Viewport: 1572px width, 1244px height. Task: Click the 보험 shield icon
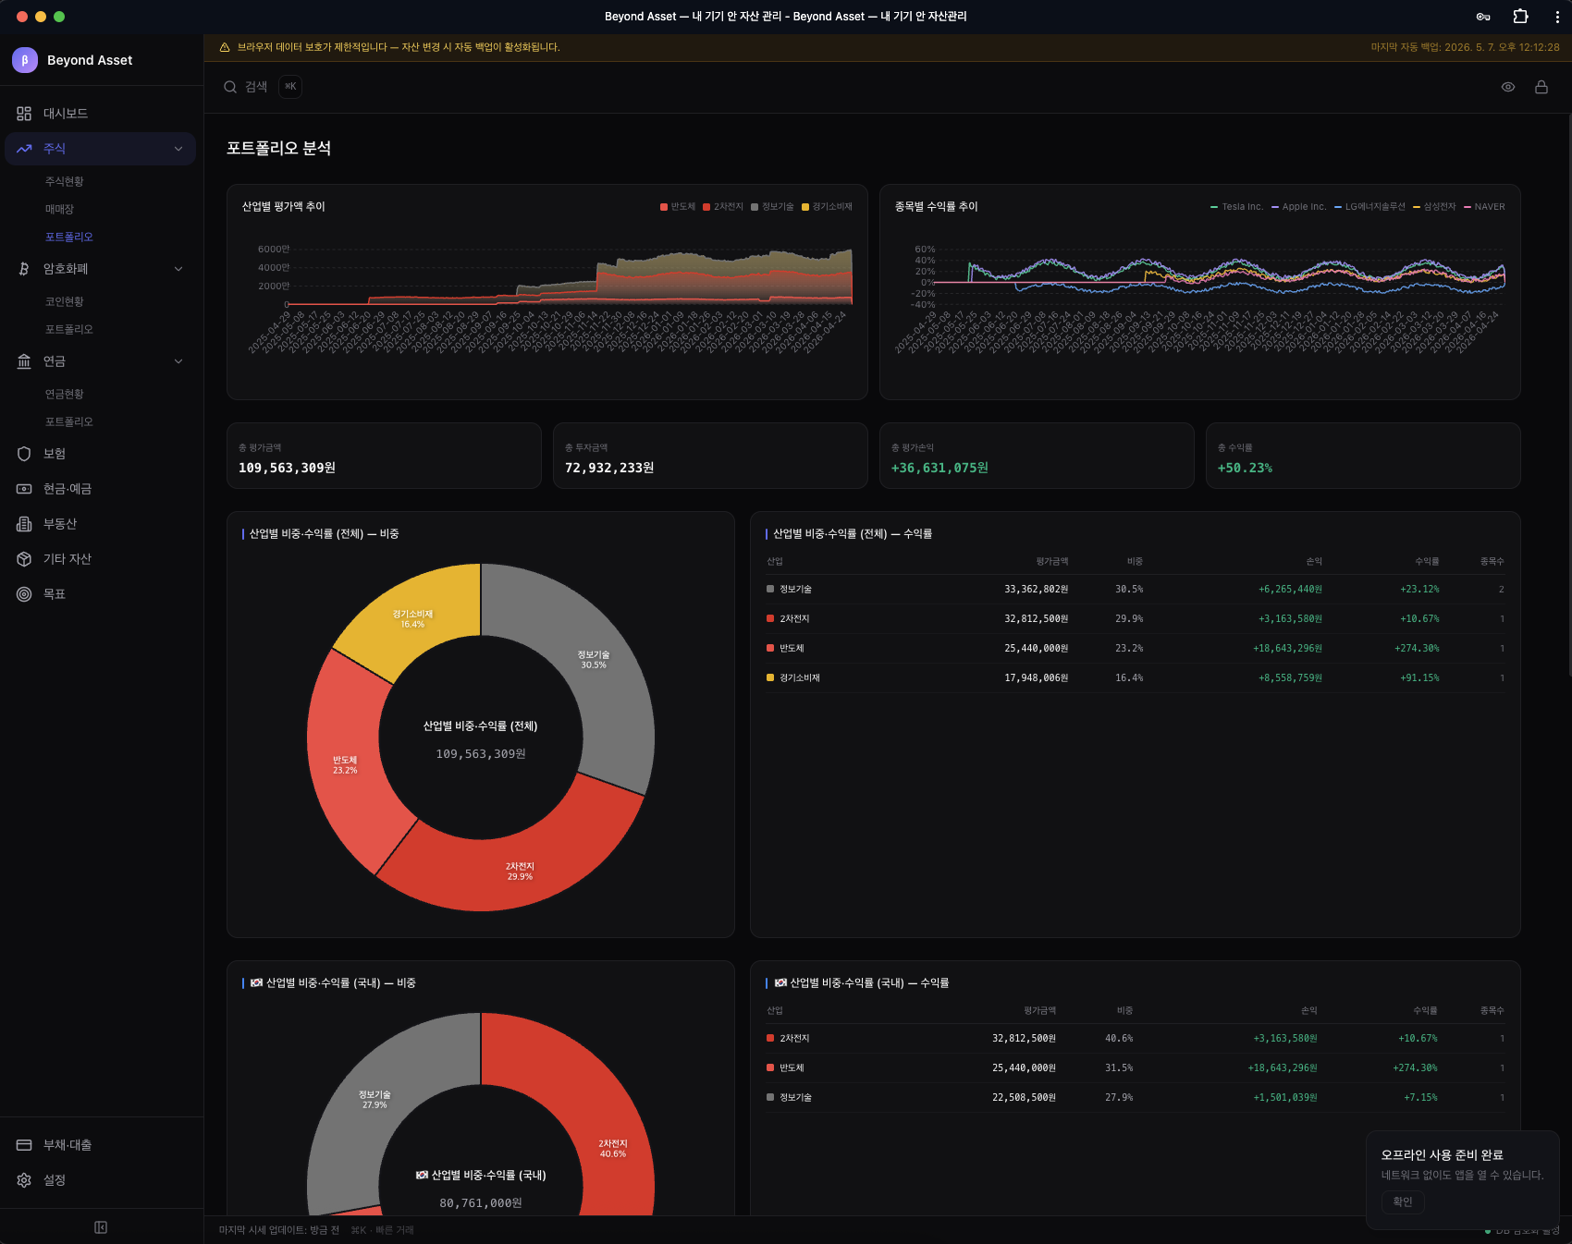tap(24, 454)
